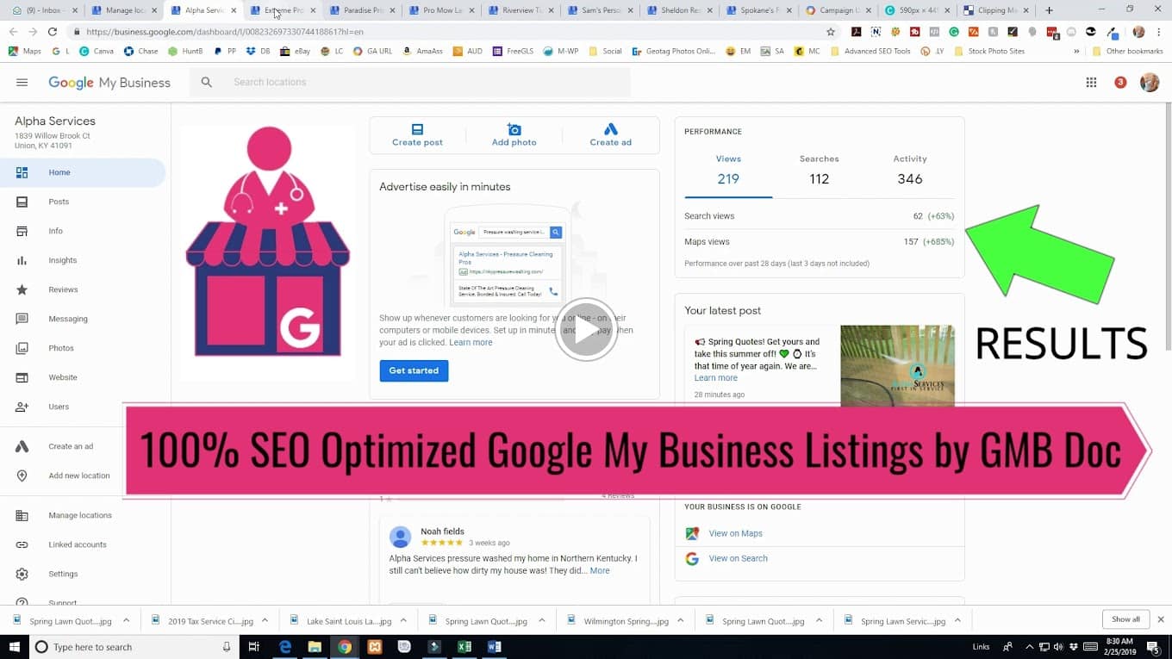Image resolution: width=1172 pixels, height=659 pixels.
Task: Focus the Search locations field
Action: (411, 82)
